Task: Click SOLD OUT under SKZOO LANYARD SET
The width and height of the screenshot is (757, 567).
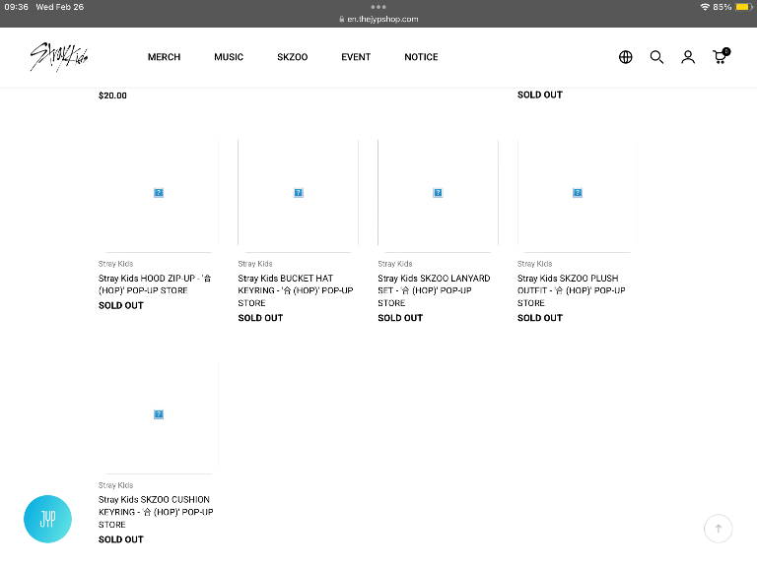Action: tap(400, 318)
